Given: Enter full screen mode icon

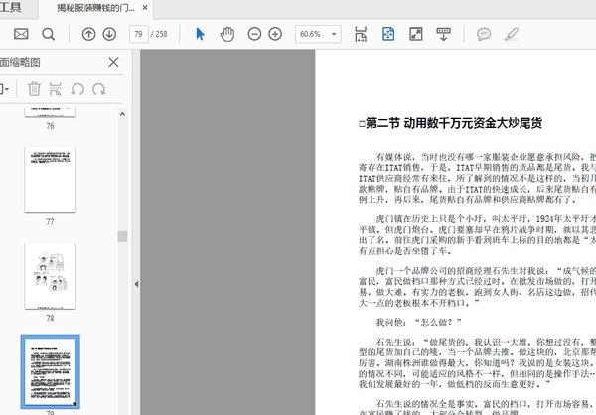Looking at the screenshot, I should [x=416, y=34].
